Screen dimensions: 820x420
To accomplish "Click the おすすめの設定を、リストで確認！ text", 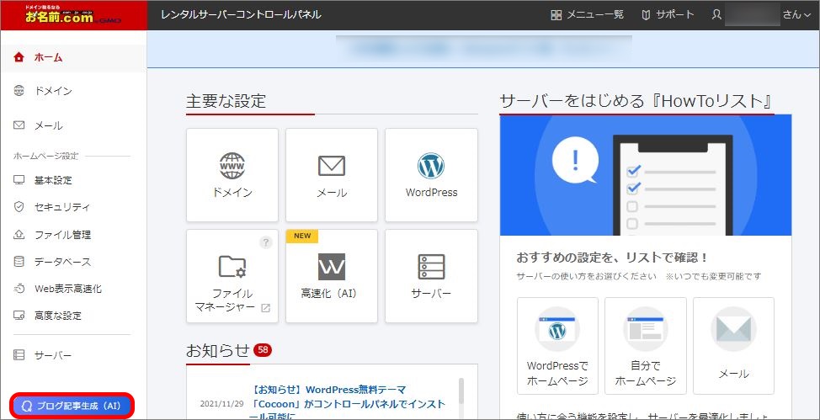I will coord(612,258).
